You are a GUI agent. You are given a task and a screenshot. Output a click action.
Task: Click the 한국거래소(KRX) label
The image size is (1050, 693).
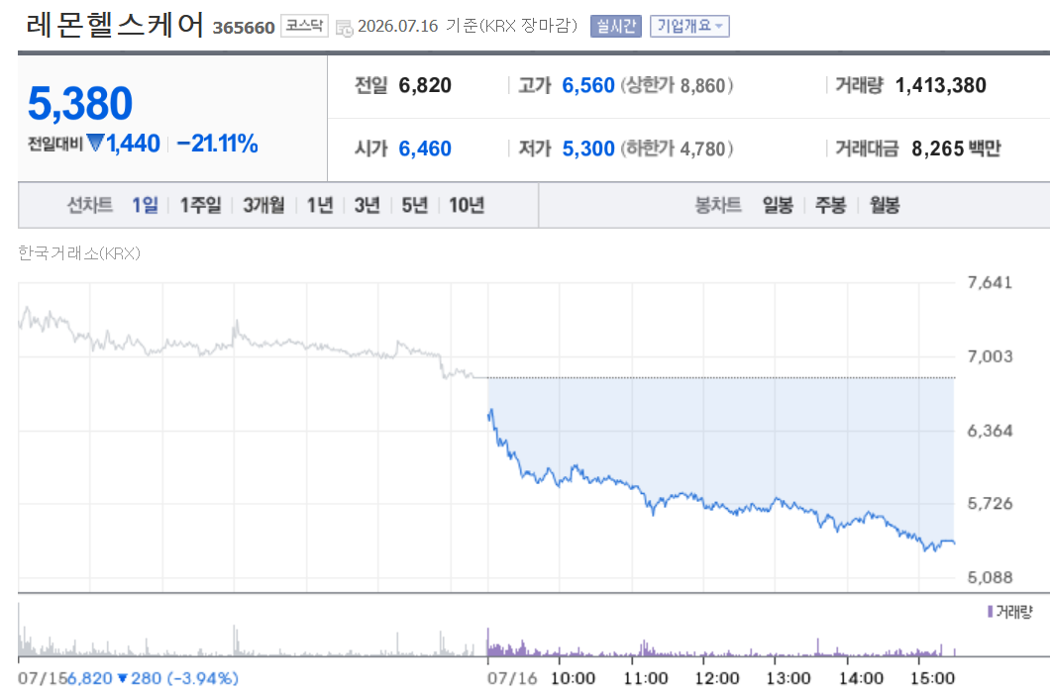point(79,253)
